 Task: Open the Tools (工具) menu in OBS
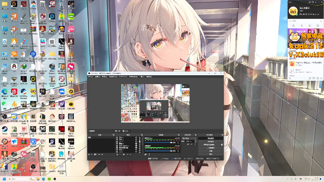tap(142, 77)
